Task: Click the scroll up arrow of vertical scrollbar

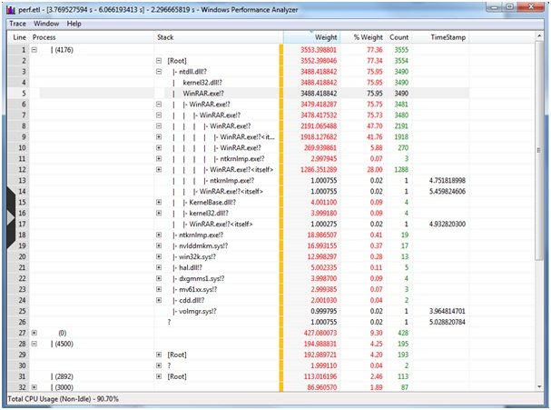Action: tap(539, 36)
